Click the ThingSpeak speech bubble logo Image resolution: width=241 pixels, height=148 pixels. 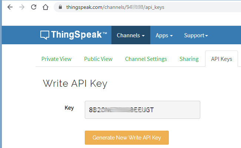point(45,35)
